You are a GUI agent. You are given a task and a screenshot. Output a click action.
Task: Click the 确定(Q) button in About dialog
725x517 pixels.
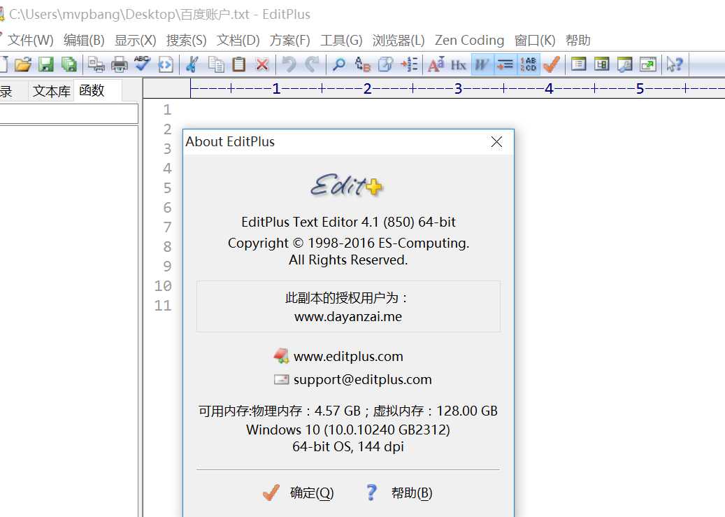point(299,493)
